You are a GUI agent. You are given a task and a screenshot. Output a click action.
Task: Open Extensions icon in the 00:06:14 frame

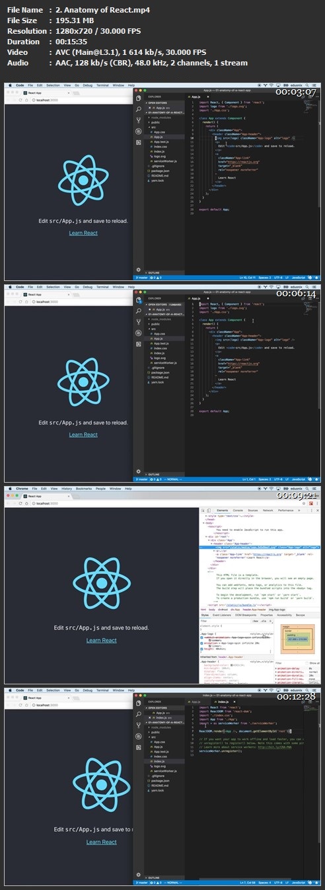click(x=139, y=344)
